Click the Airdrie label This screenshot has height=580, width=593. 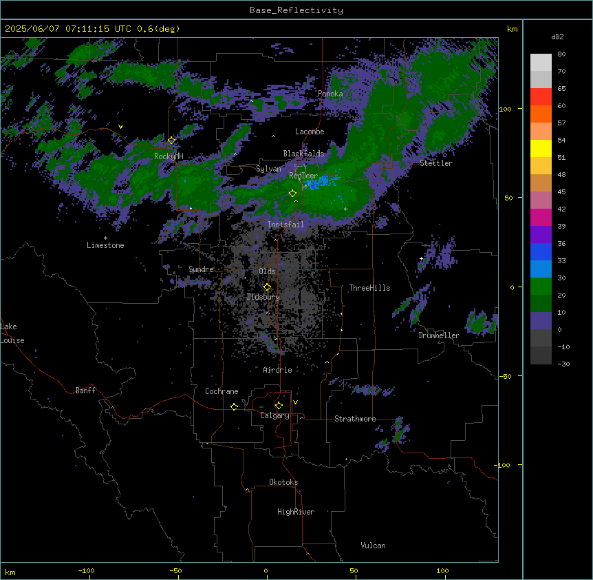click(277, 370)
